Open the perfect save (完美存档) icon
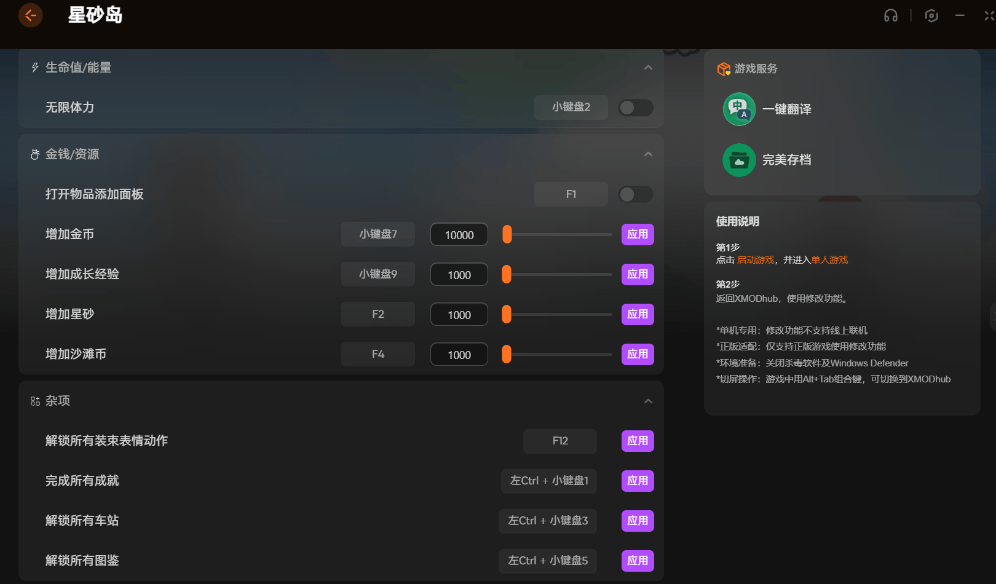Screen dimensions: 996x584 click(739, 160)
